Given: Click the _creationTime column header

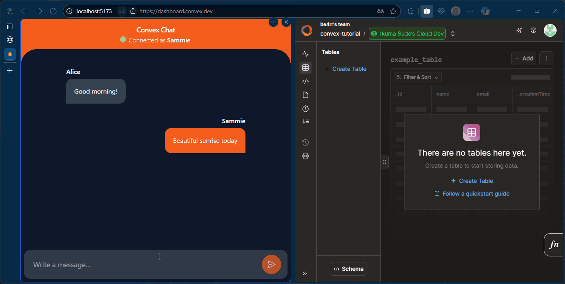Looking at the screenshot, I should [533, 94].
